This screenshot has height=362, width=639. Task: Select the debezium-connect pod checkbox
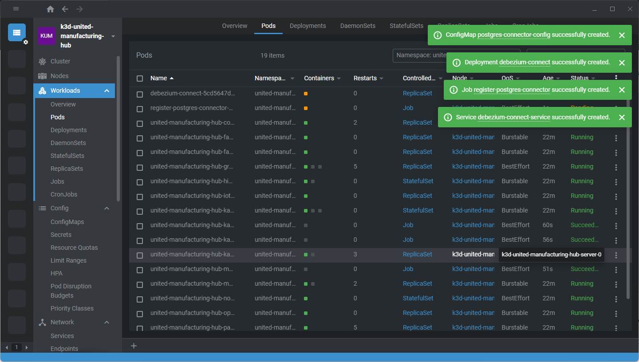click(140, 94)
